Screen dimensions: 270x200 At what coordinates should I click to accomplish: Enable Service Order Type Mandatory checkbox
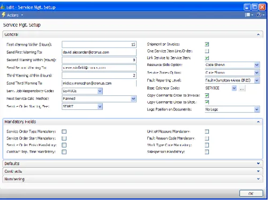[64, 131]
